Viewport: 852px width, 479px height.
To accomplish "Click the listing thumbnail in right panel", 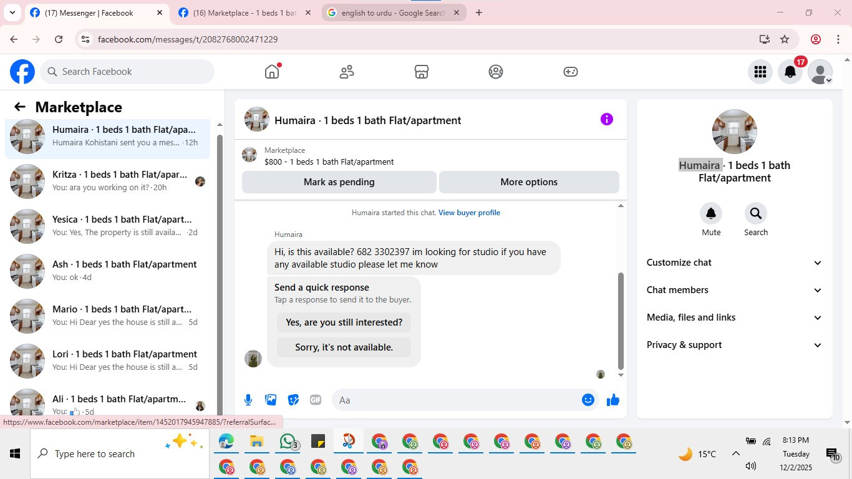I will [x=735, y=132].
